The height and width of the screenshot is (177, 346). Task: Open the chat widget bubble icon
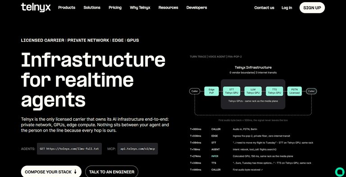click(340, 172)
